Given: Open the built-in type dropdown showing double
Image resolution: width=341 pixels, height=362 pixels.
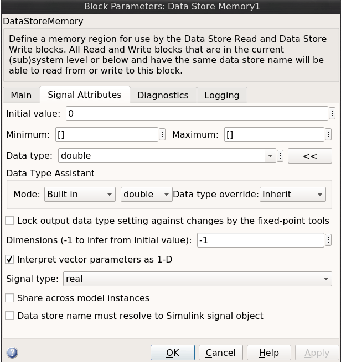Looking at the screenshot, I should (x=146, y=194).
